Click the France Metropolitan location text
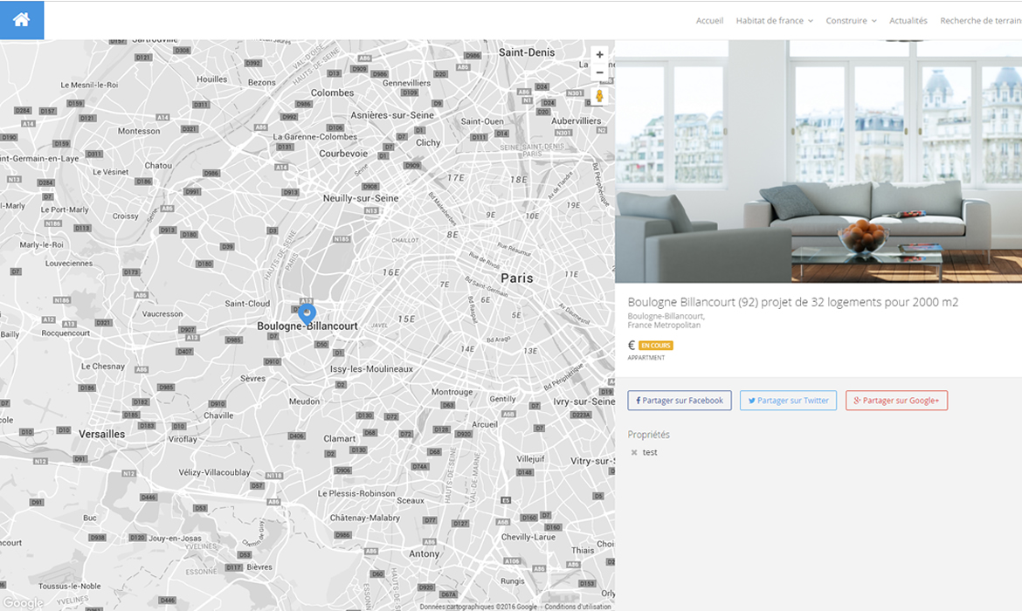 [x=664, y=325]
